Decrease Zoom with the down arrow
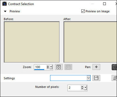 click(48, 68)
